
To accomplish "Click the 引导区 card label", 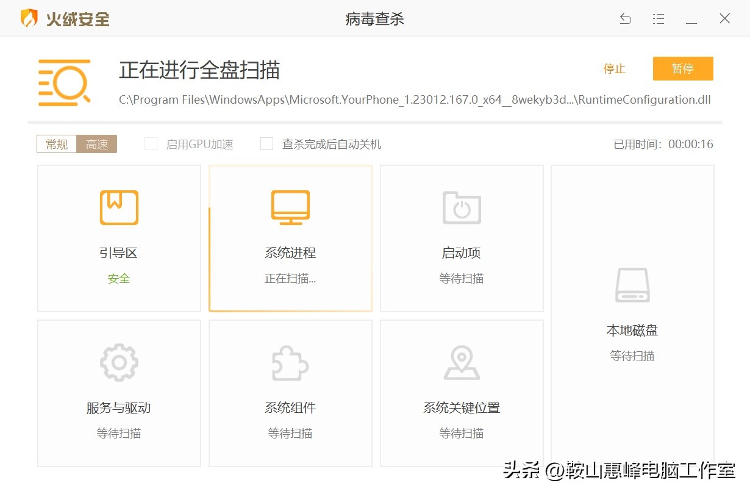I will tap(119, 252).
